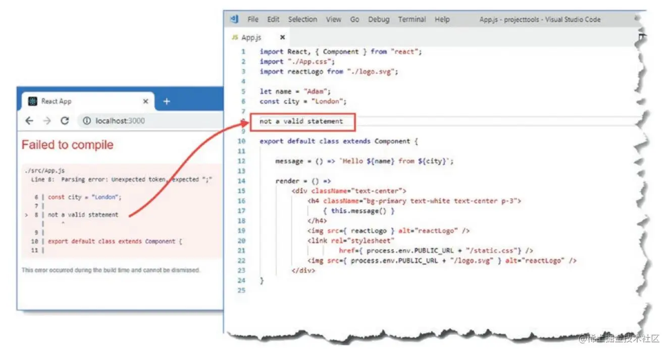This screenshot has width=670, height=354.
Task: Click the browser forward arrow
Action: click(47, 121)
